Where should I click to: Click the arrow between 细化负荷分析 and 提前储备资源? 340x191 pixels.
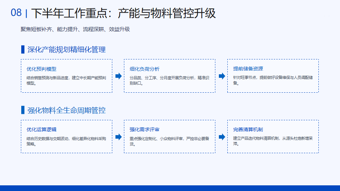click(222, 76)
